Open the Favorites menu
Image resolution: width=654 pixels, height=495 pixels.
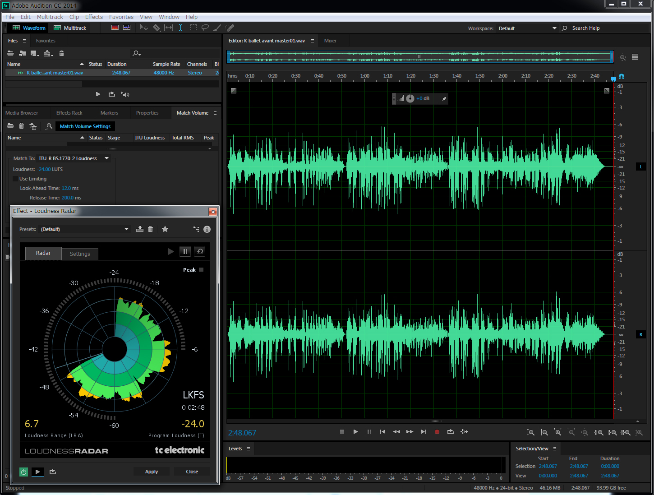(x=121, y=17)
